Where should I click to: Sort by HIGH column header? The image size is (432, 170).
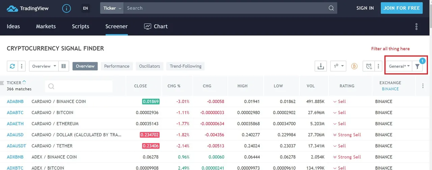(x=242, y=86)
